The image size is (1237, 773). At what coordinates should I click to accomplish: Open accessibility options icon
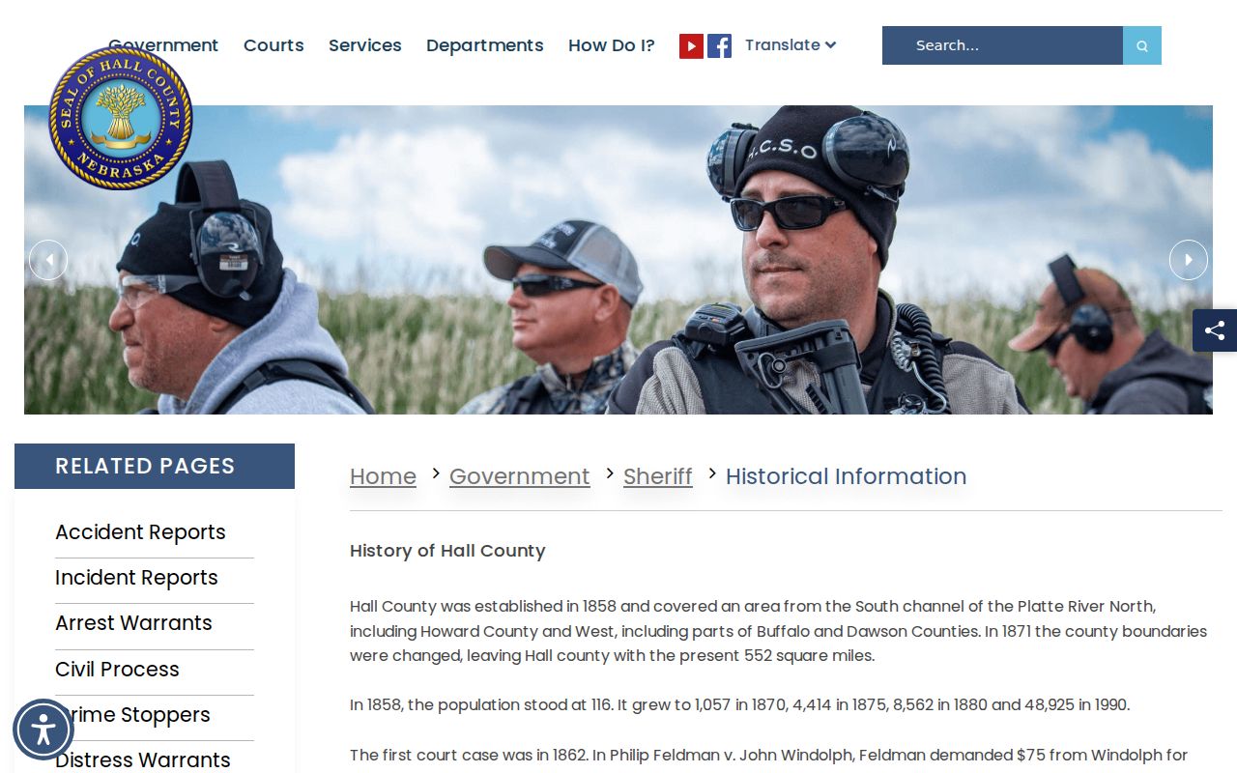tap(43, 730)
